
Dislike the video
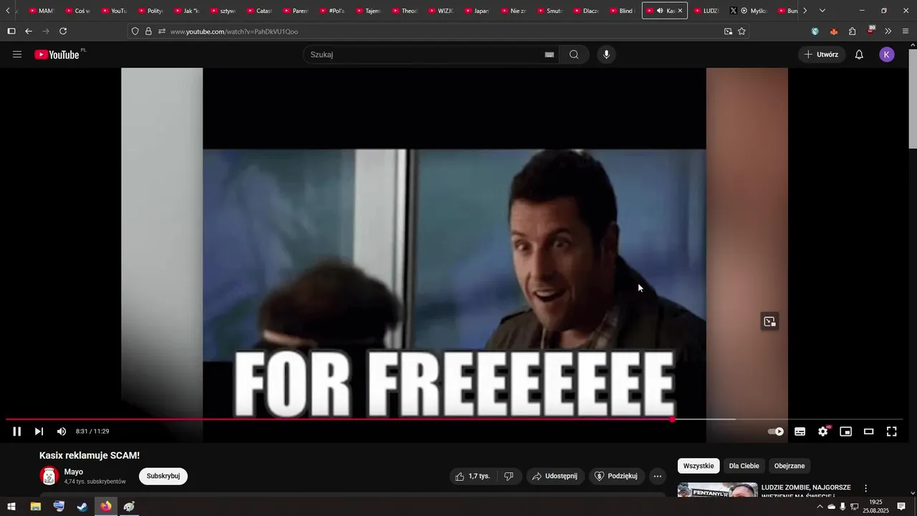pos(509,476)
